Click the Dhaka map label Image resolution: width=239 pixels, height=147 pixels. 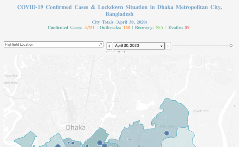[76, 127]
